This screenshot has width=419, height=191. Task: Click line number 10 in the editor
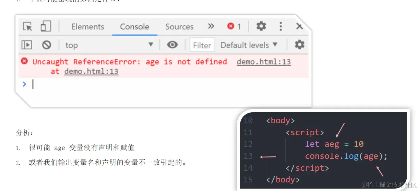pyautogui.click(x=248, y=120)
